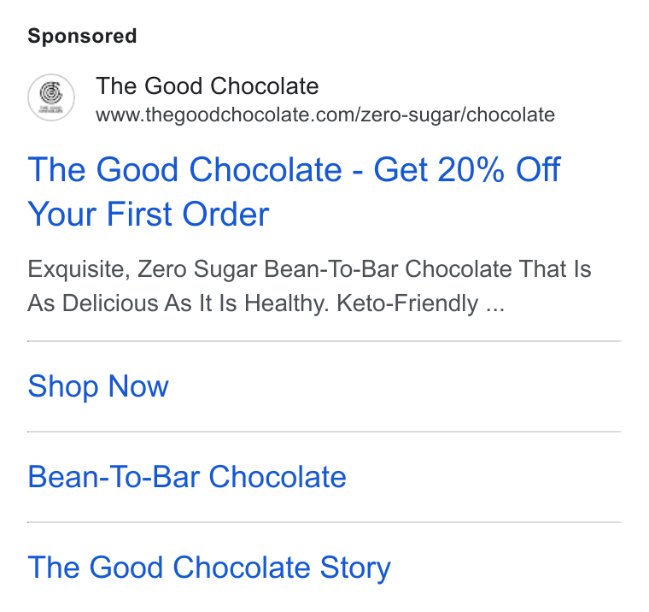
Task: Click 'www.thegoodchocolate.com' domain in display URL
Action: pyautogui.click(x=225, y=115)
